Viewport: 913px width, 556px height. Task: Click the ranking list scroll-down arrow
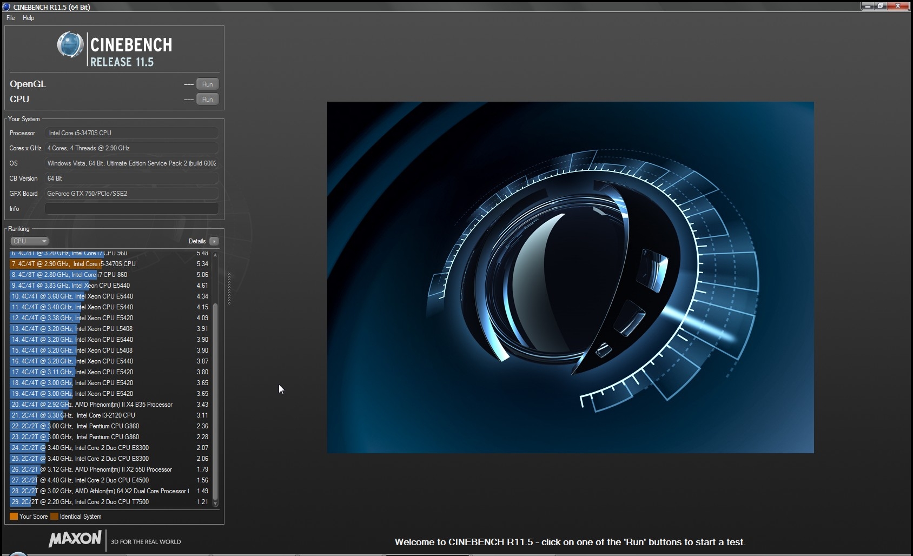point(215,503)
